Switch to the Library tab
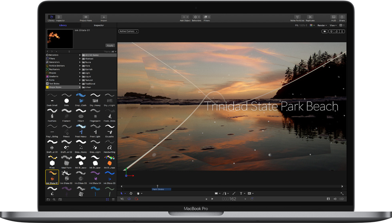 point(63,25)
